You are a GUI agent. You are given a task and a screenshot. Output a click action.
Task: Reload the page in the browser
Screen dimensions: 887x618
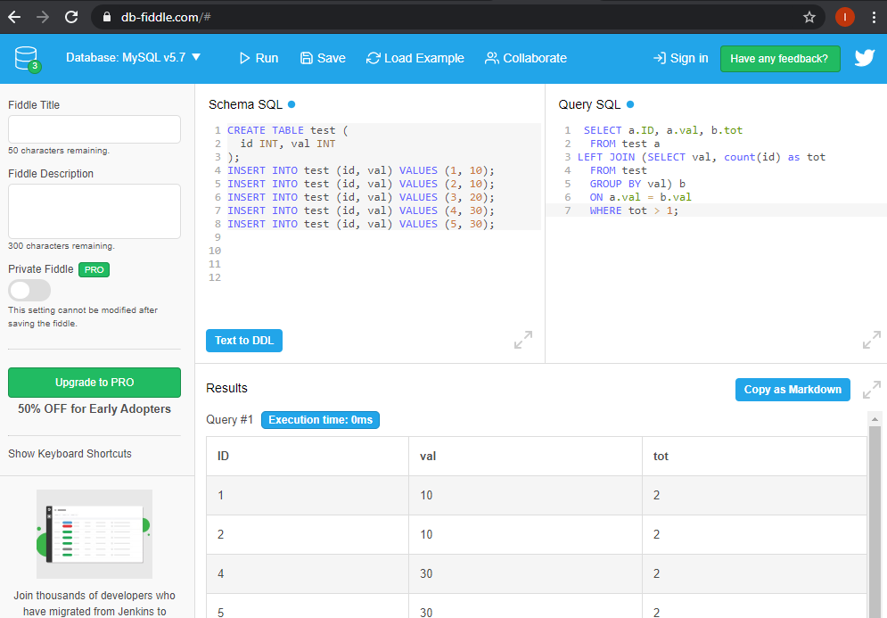pos(71,17)
